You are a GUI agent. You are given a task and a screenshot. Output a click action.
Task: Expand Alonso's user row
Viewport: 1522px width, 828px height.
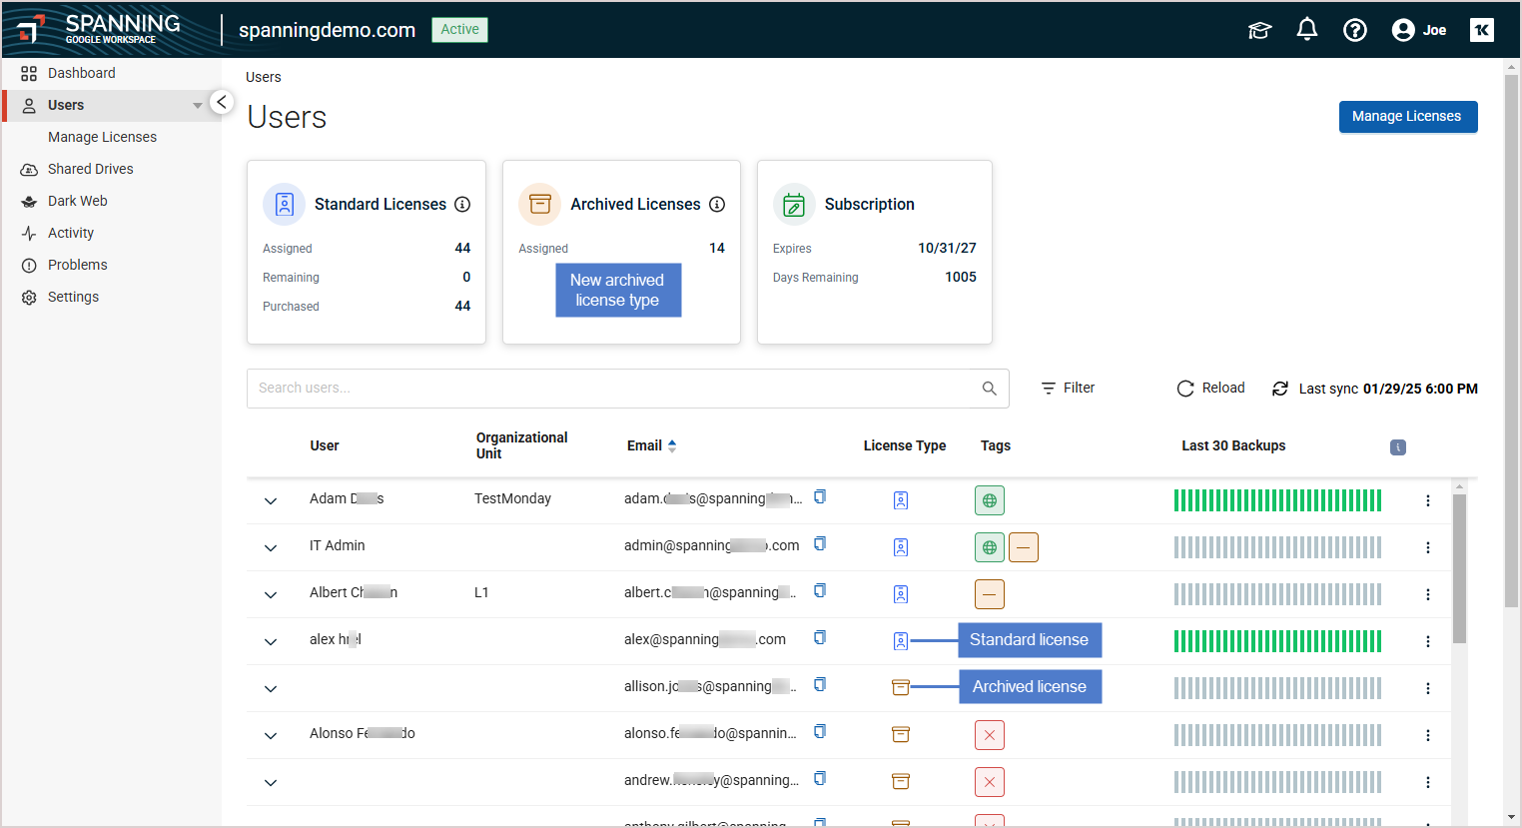pyautogui.click(x=271, y=736)
